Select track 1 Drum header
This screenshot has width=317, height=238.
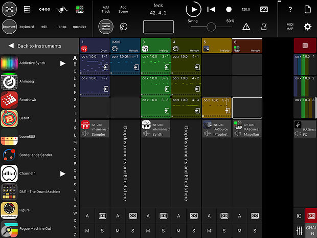[x=95, y=46]
